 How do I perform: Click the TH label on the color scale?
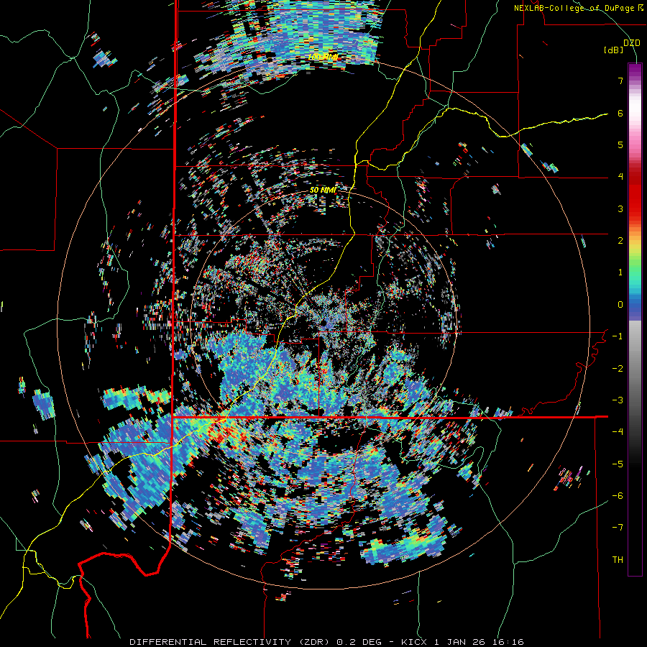click(x=618, y=559)
